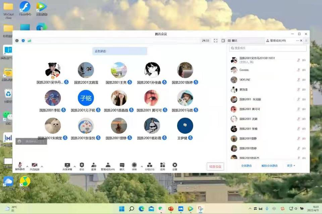
Task: Expand video options arrow beside 开启视频
Action: coord(42,166)
